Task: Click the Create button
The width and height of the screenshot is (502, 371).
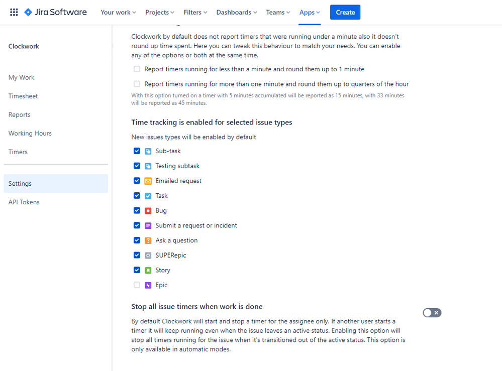Action: pos(345,12)
